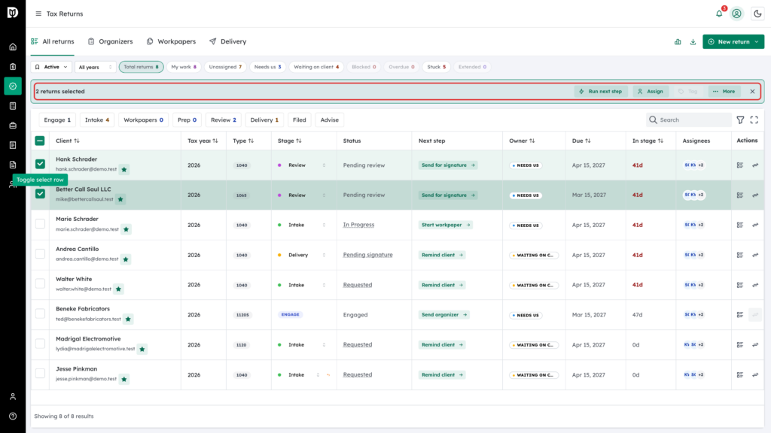Screen dimensions: 771x433
Task: Open the hamburger menu beside Tax Returns
Action: pos(38,14)
